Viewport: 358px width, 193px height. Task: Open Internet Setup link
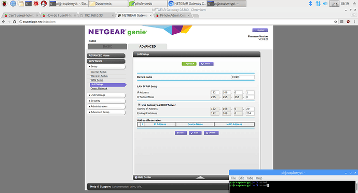point(99,72)
